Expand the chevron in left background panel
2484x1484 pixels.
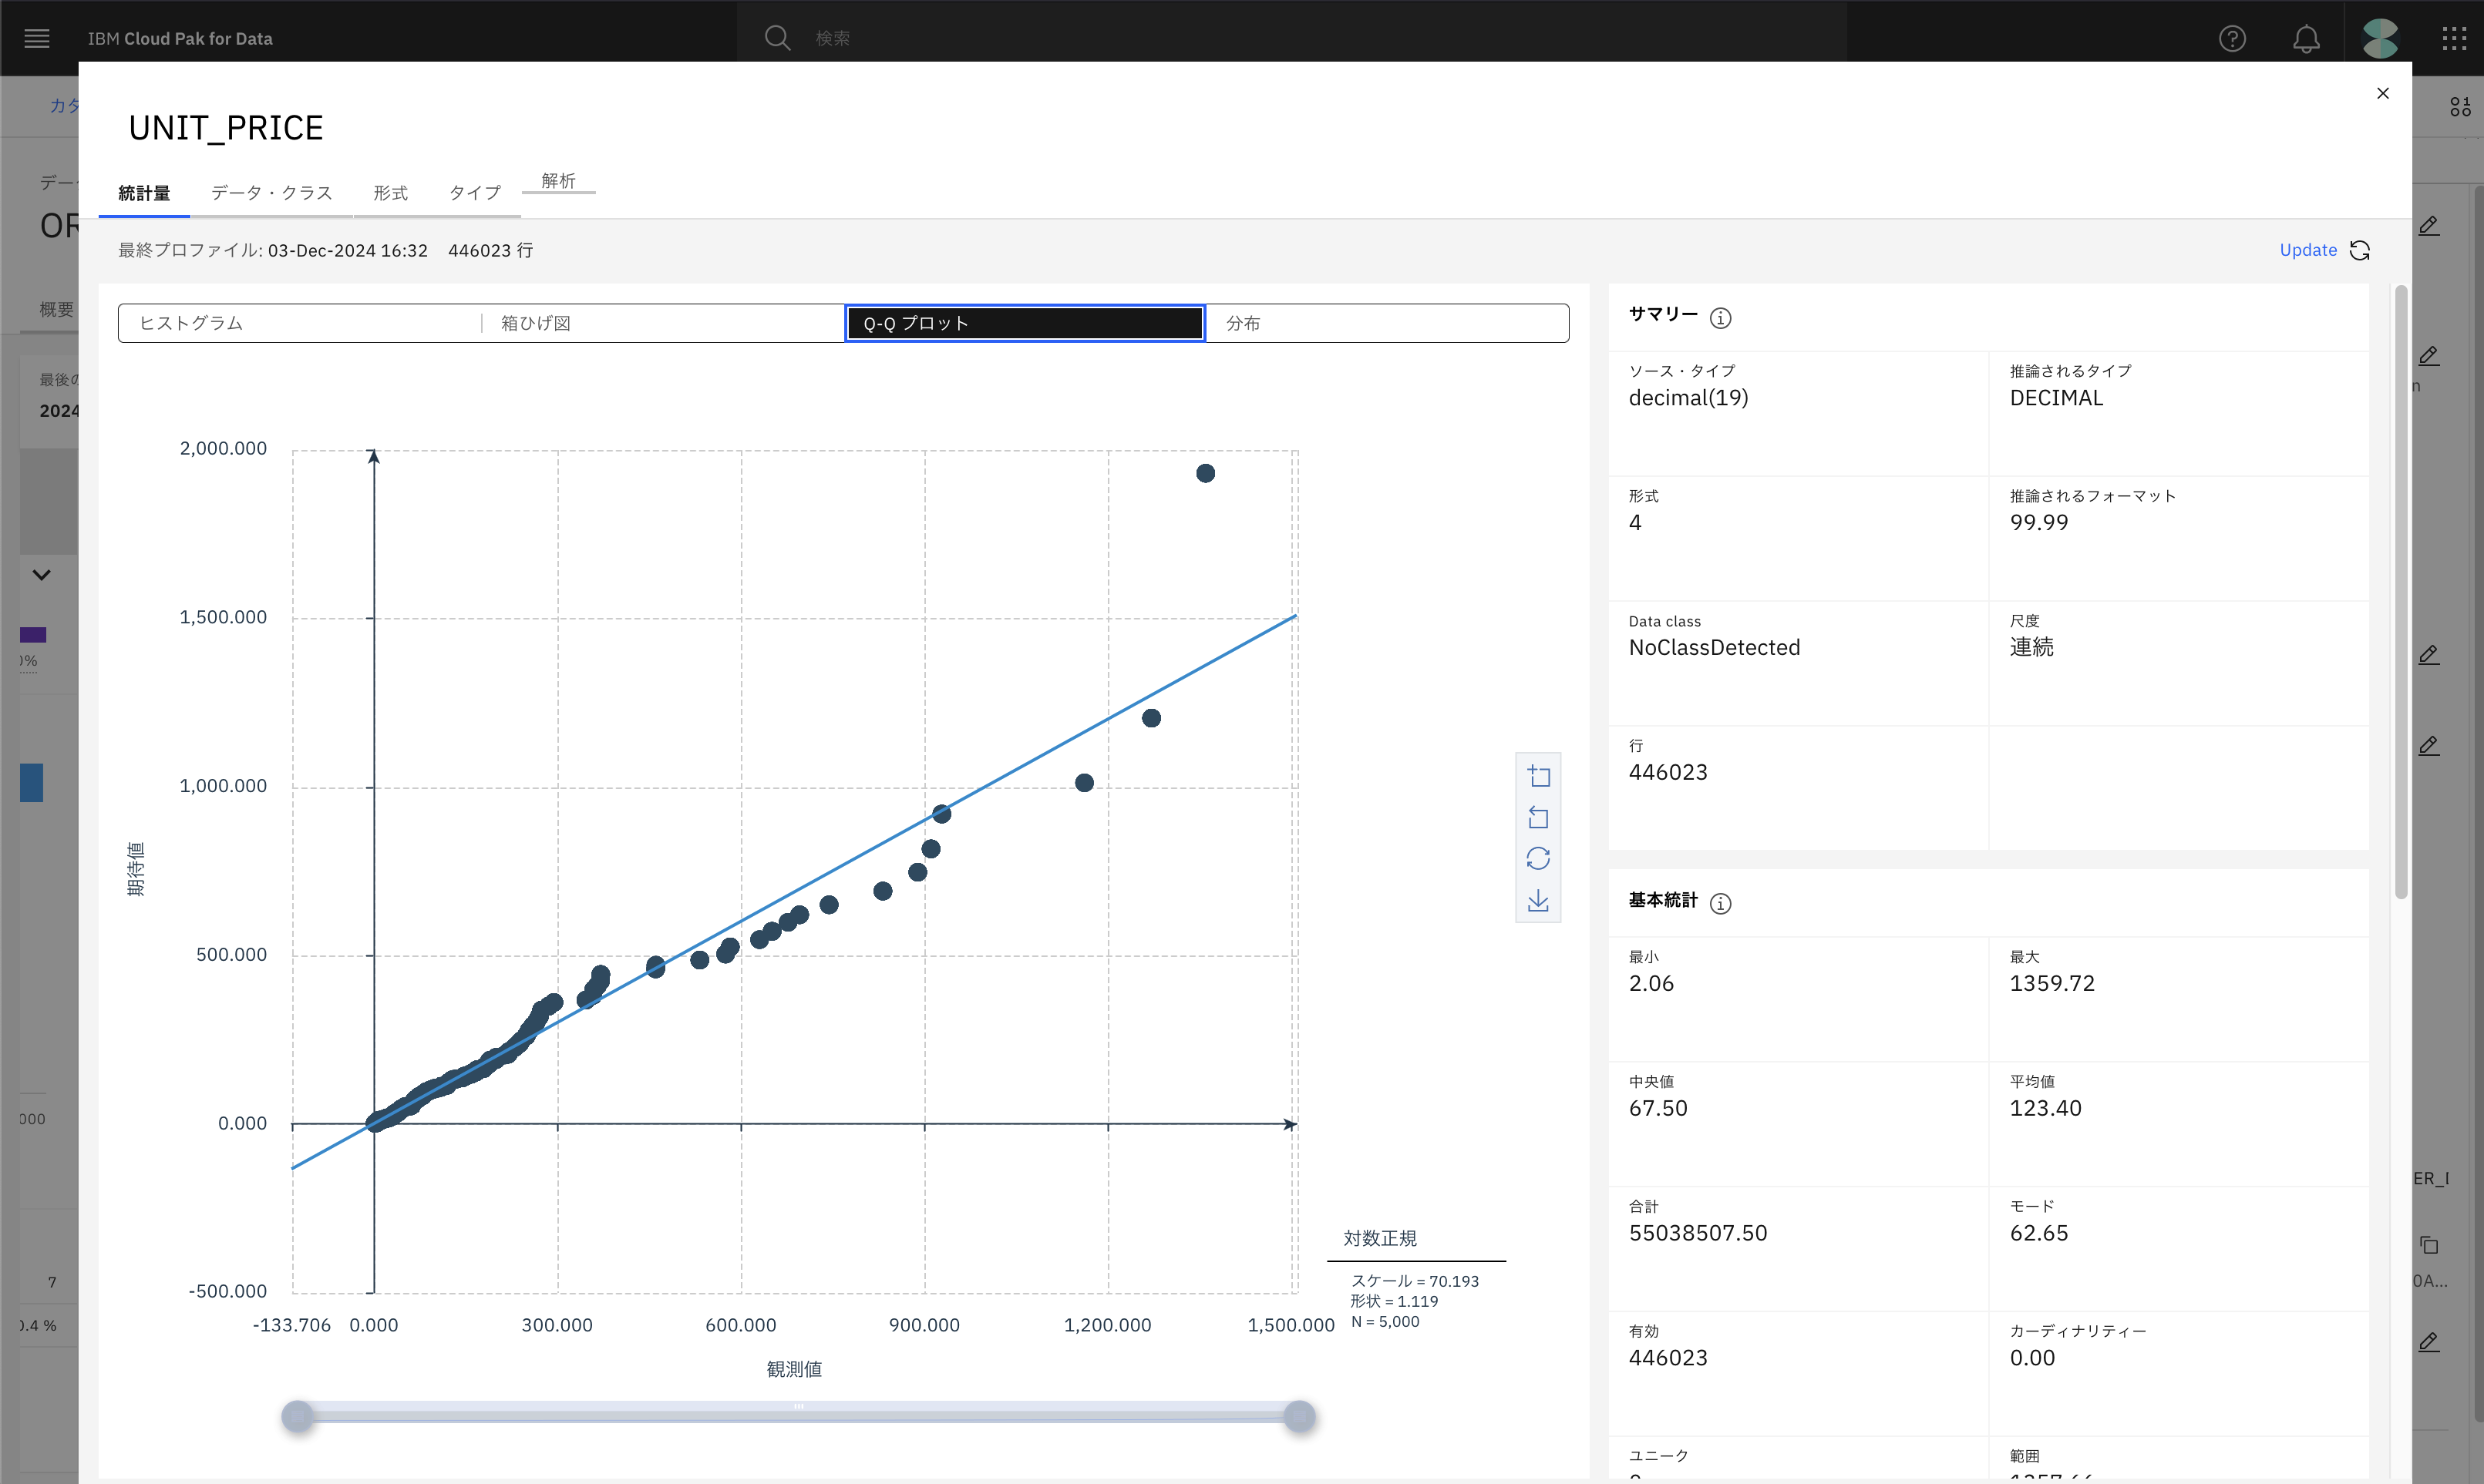41,575
